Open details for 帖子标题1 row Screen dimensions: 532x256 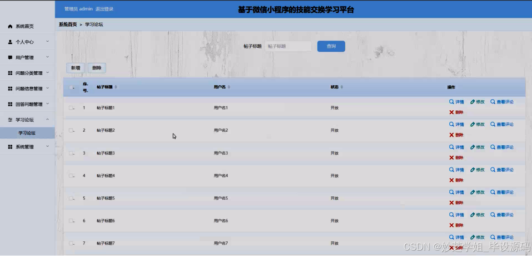456,102
